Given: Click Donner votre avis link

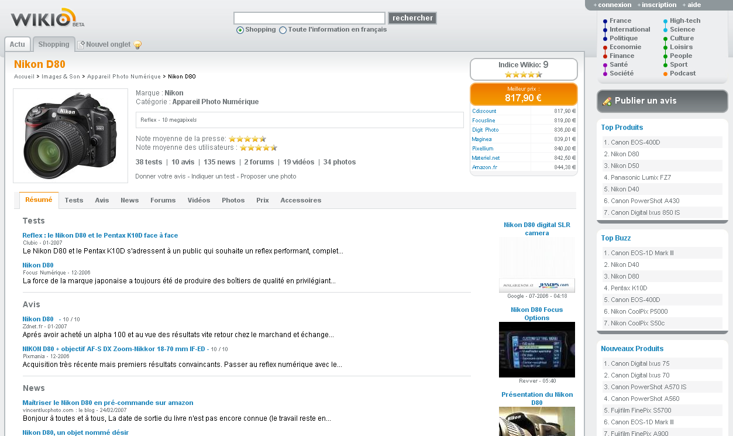Looking at the screenshot, I should 160,176.
